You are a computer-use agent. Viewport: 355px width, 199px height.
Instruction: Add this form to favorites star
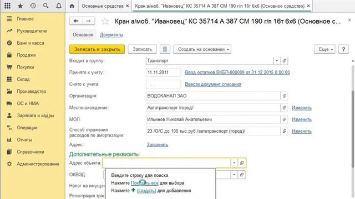pos(105,21)
